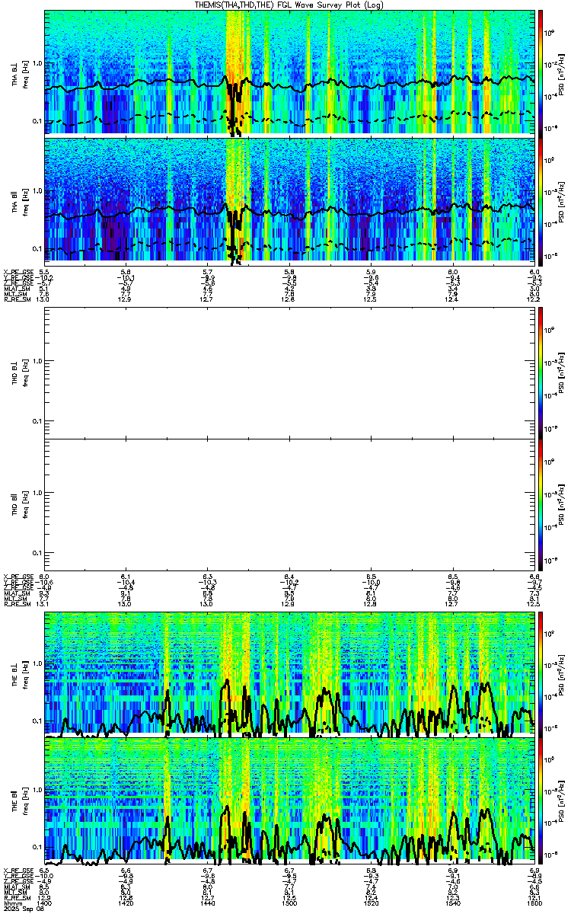
Task: Click the X_RE_GSE row label under THA panels
Action: pos(18,271)
